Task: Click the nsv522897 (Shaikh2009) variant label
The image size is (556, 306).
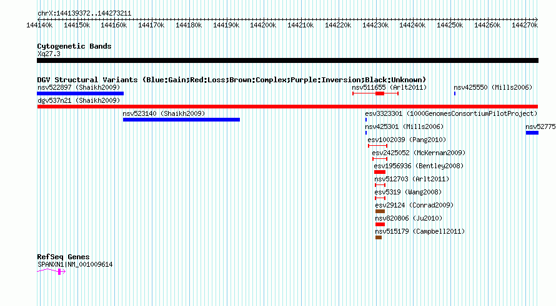Action: 79,87
